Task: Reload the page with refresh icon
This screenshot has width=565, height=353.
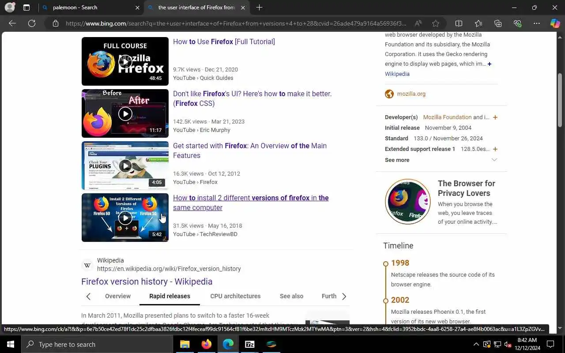Action: [32, 23]
